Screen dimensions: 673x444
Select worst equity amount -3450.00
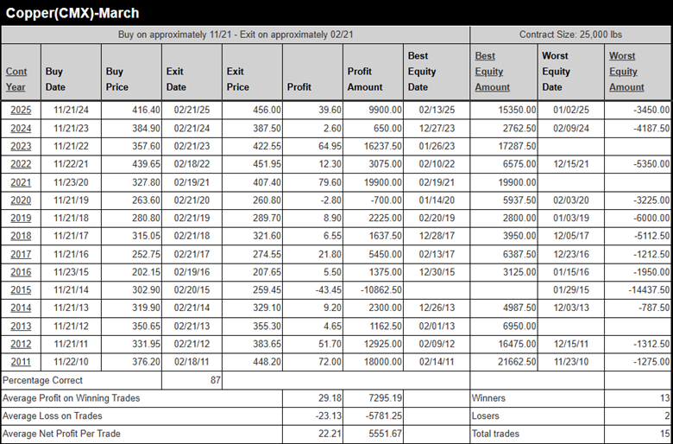[x=651, y=110]
